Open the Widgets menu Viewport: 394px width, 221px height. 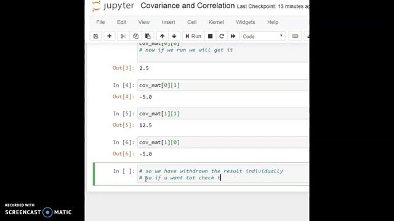[x=246, y=22]
